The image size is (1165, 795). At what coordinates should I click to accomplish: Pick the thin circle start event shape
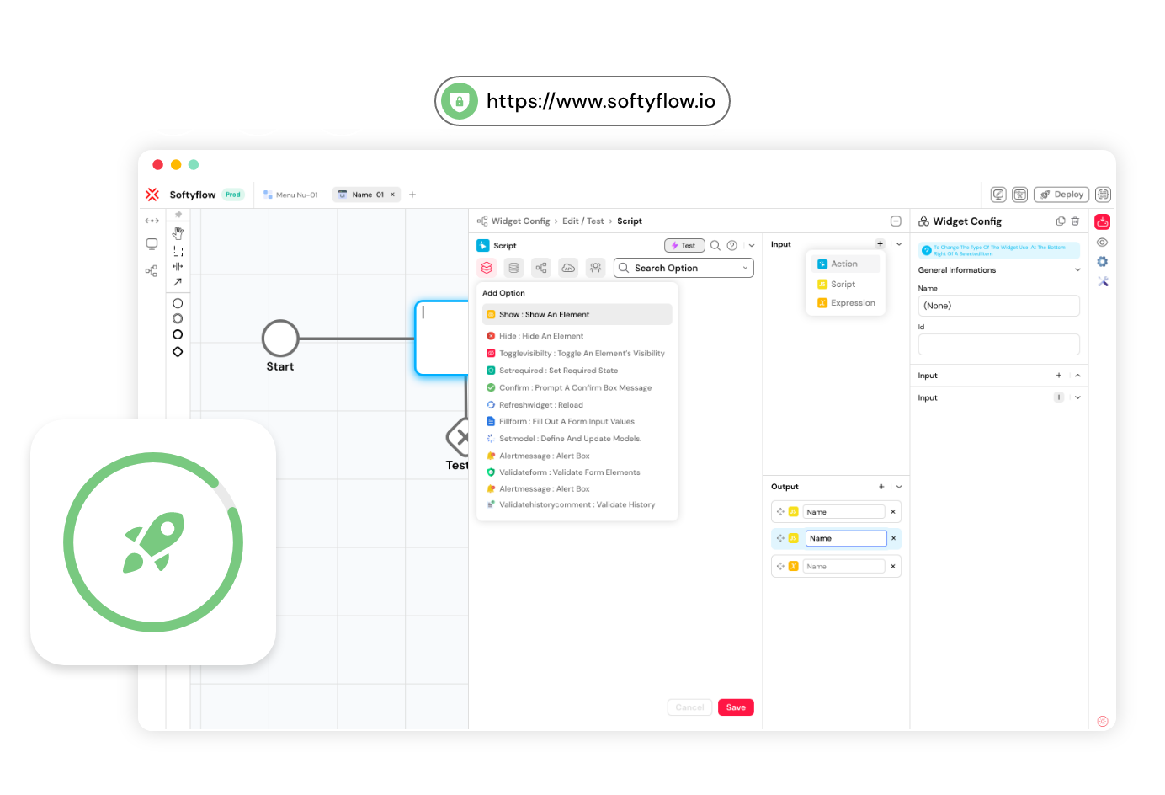[x=178, y=303]
